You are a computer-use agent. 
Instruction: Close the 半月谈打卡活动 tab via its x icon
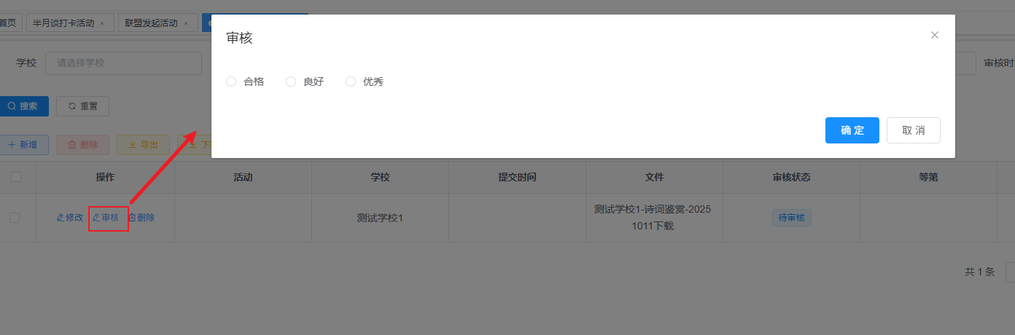(102, 23)
